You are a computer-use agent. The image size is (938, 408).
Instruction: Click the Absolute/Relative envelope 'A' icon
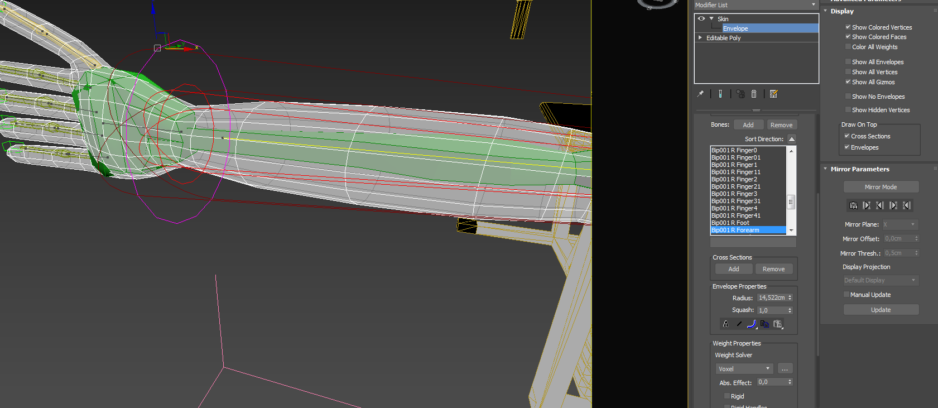tap(725, 324)
